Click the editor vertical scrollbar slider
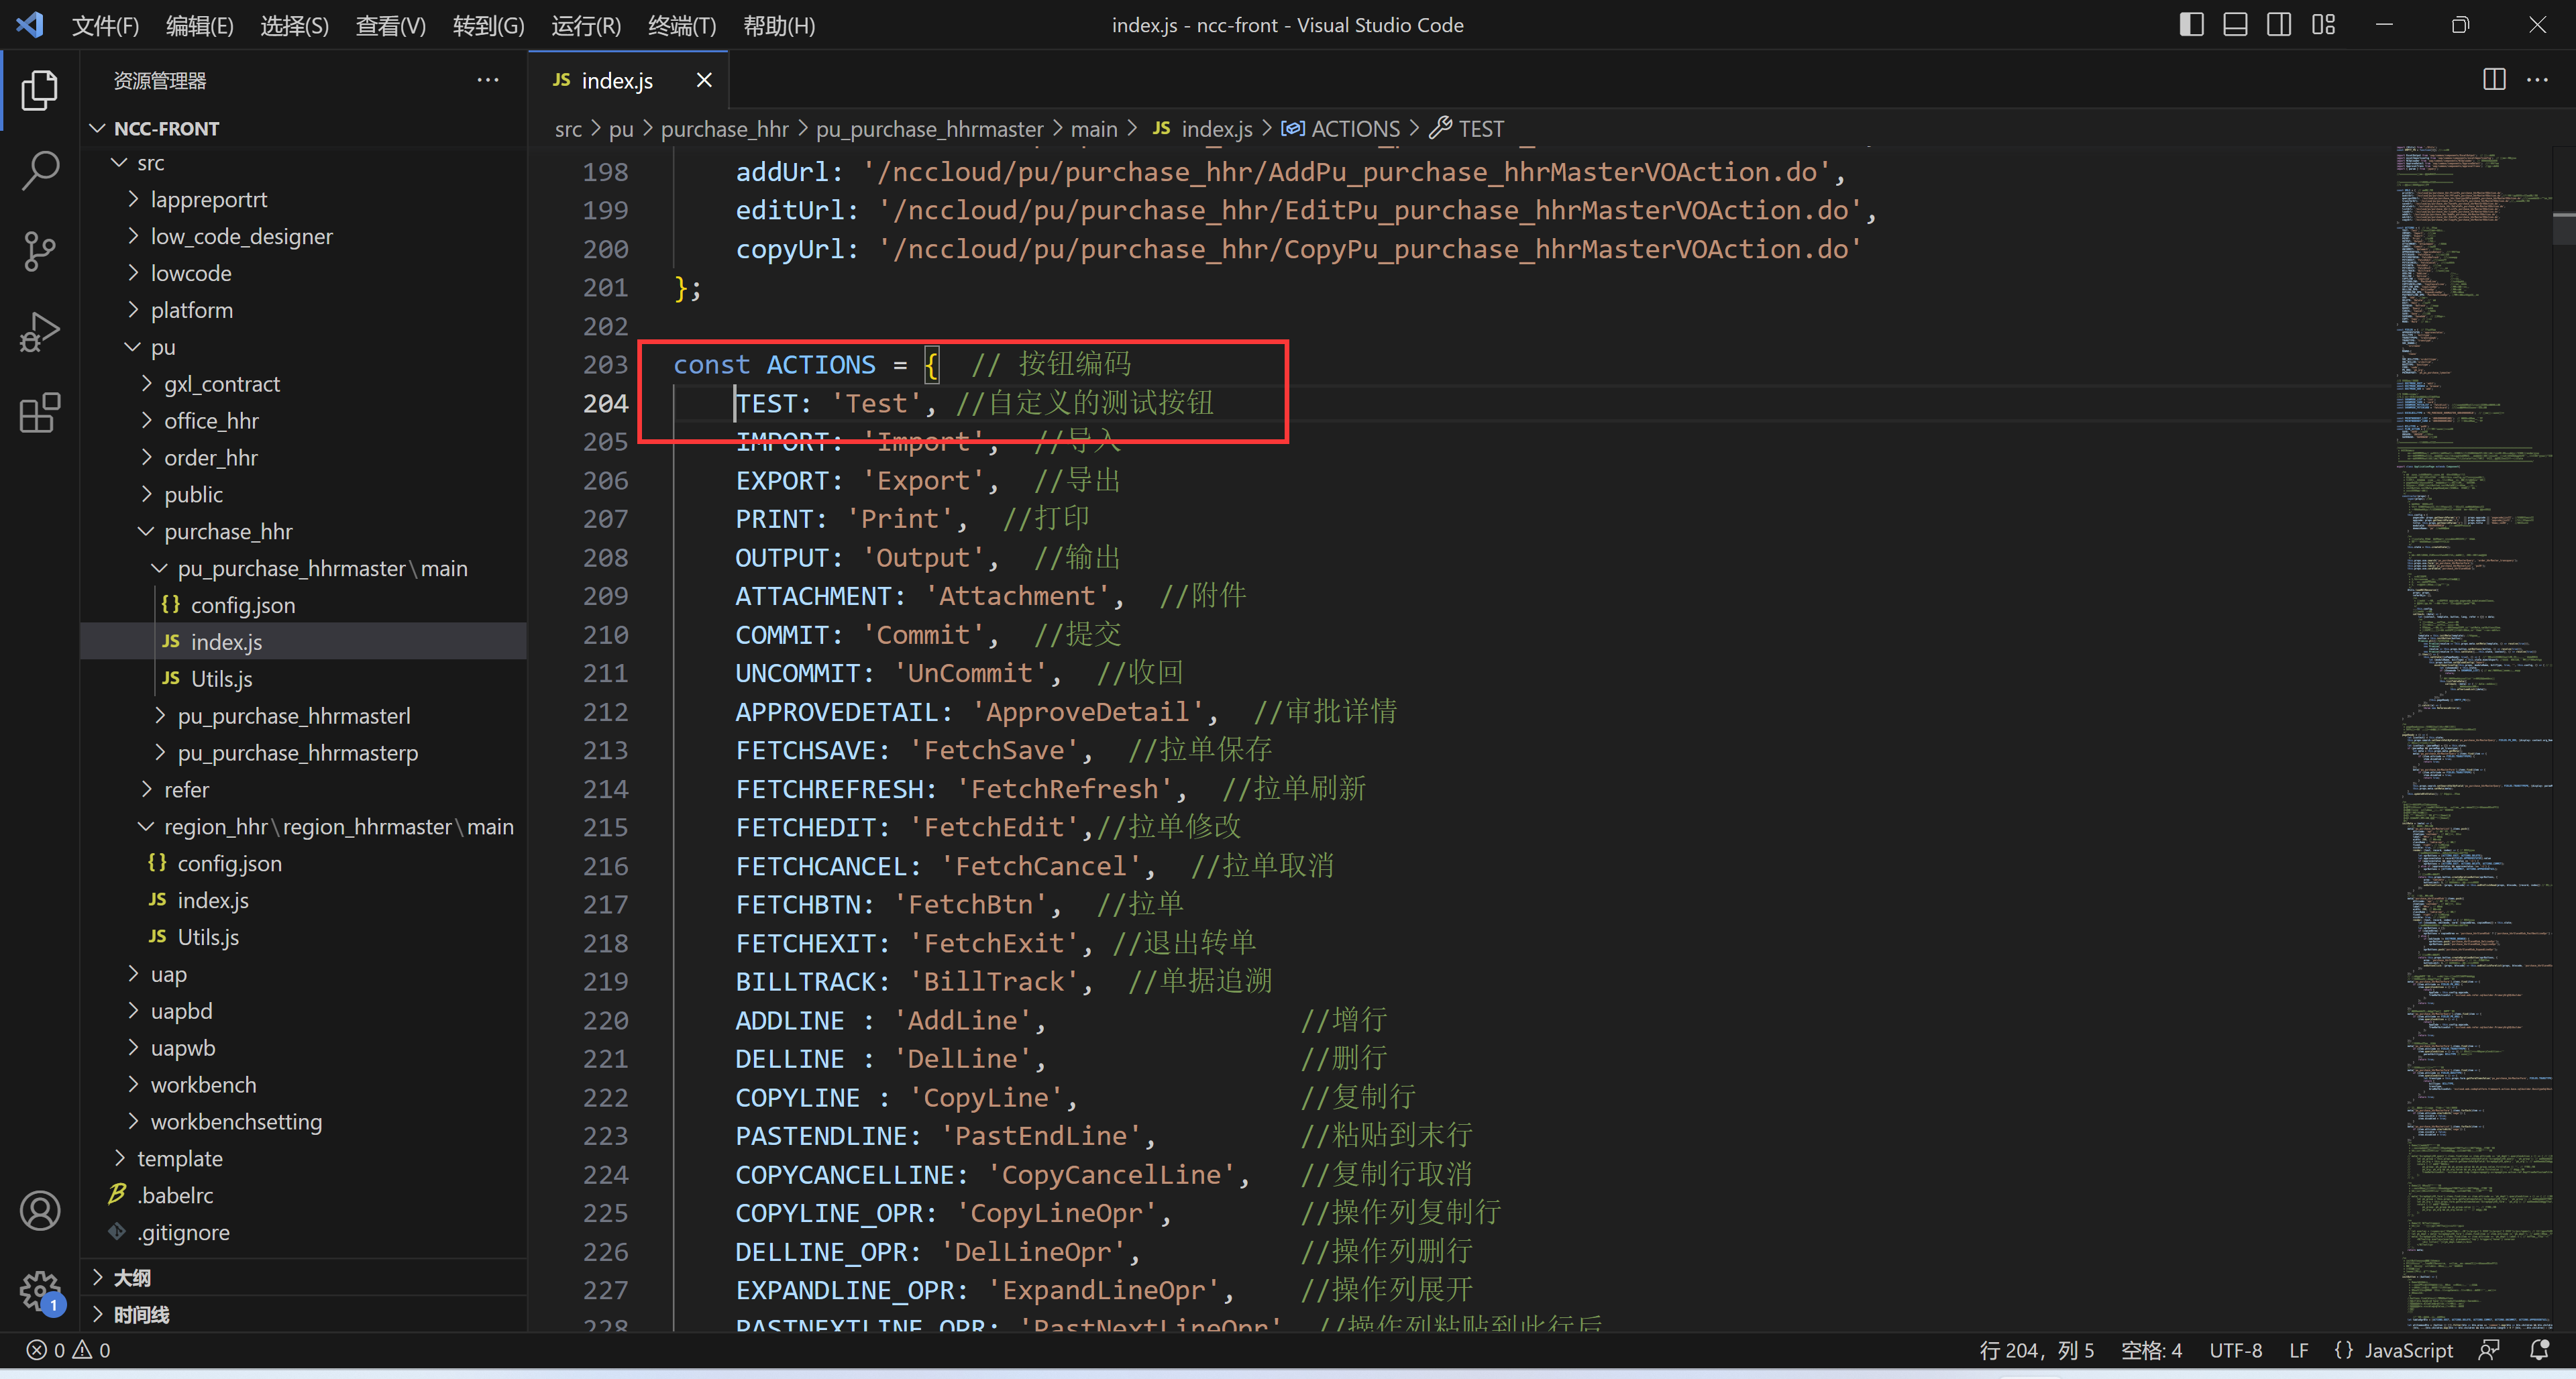This screenshot has height=1379, width=2576. [2563, 228]
